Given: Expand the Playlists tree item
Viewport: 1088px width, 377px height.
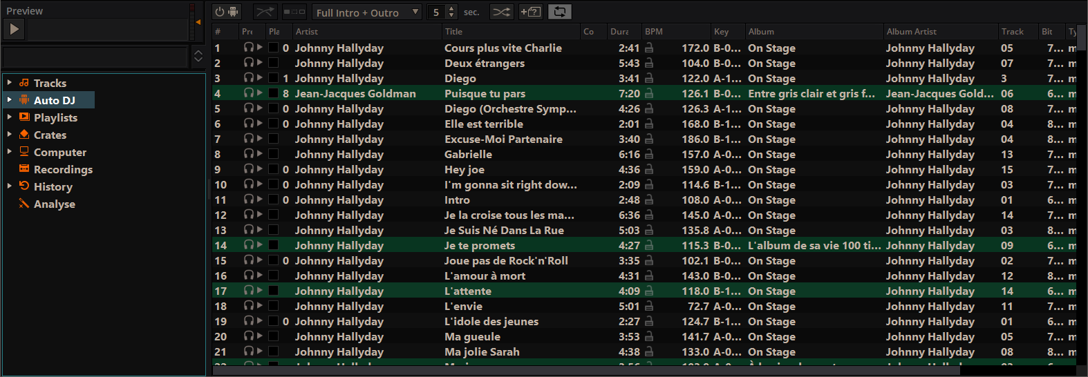Looking at the screenshot, I should [10, 117].
